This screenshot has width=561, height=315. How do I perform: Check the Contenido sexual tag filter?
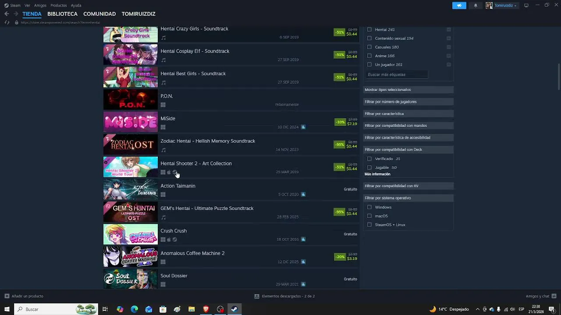tap(369, 38)
